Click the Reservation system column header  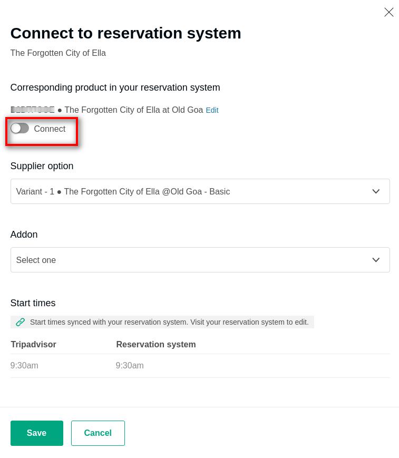156,345
